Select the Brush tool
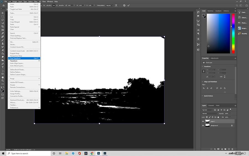 click(x=2, y=40)
